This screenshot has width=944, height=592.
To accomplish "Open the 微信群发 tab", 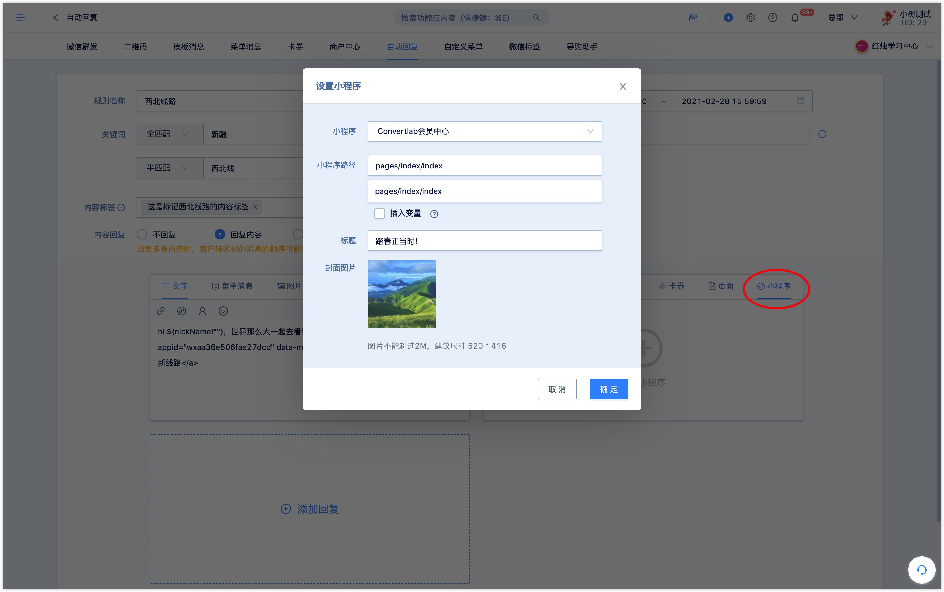I will [82, 47].
